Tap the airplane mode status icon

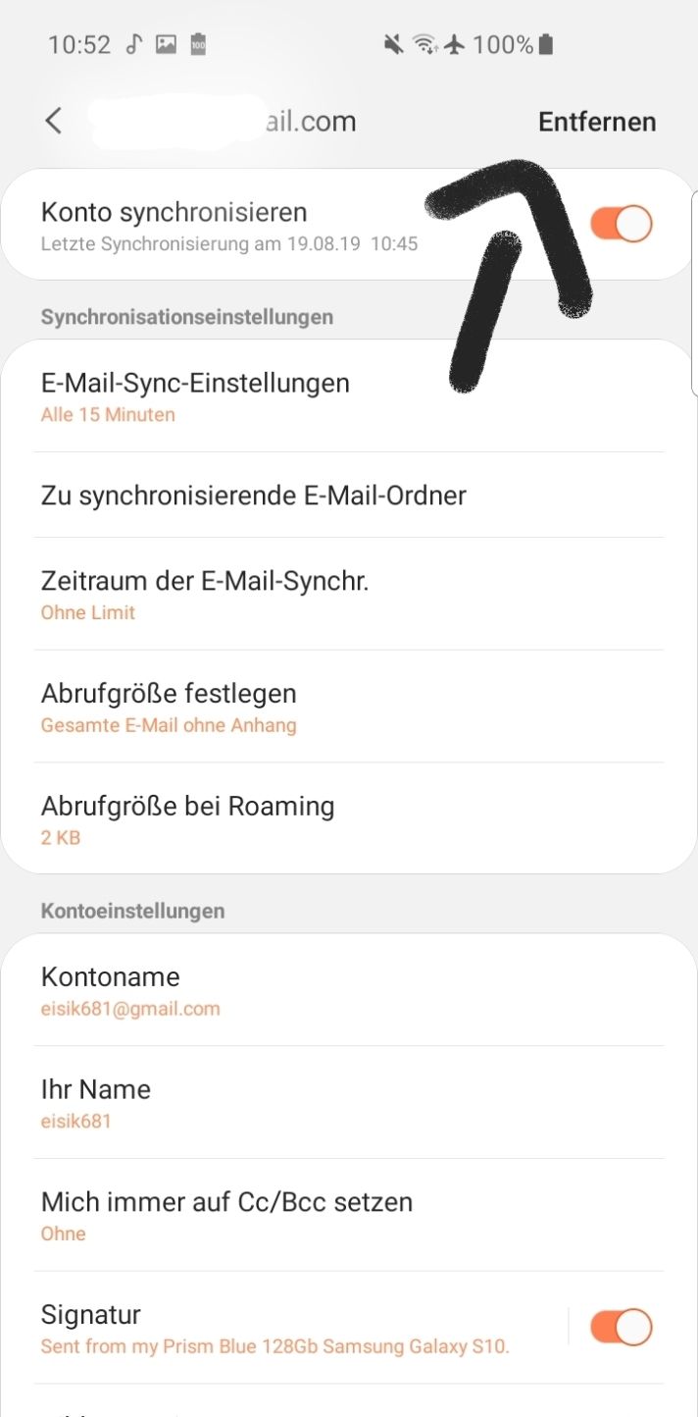point(453,44)
